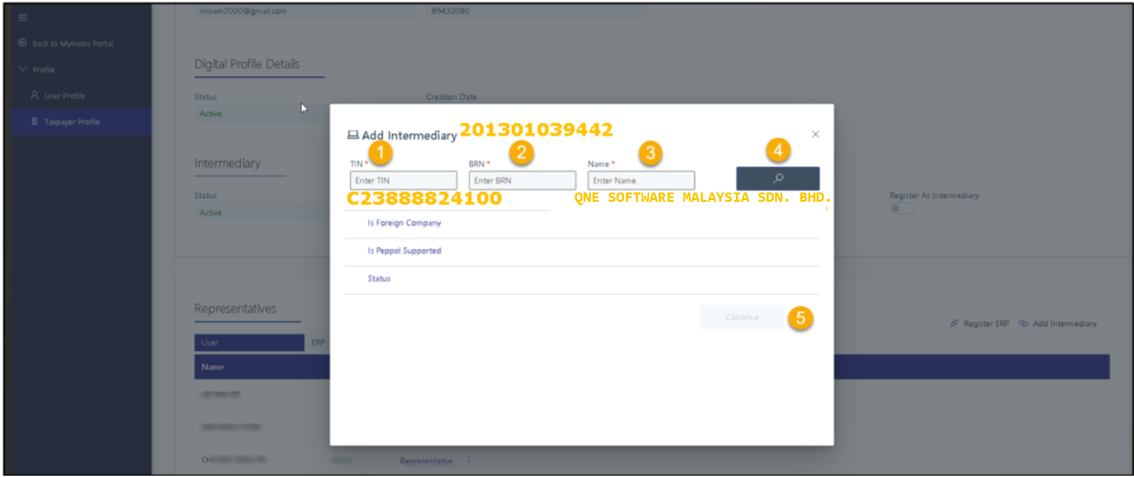Click the User Profile person icon

coord(35,95)
